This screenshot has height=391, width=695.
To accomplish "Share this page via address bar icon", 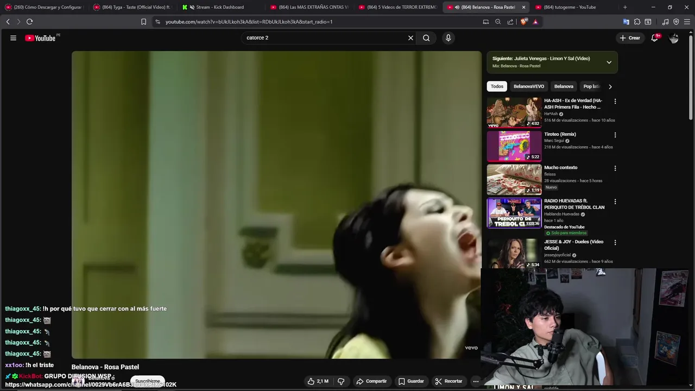I will pos(510,22).
